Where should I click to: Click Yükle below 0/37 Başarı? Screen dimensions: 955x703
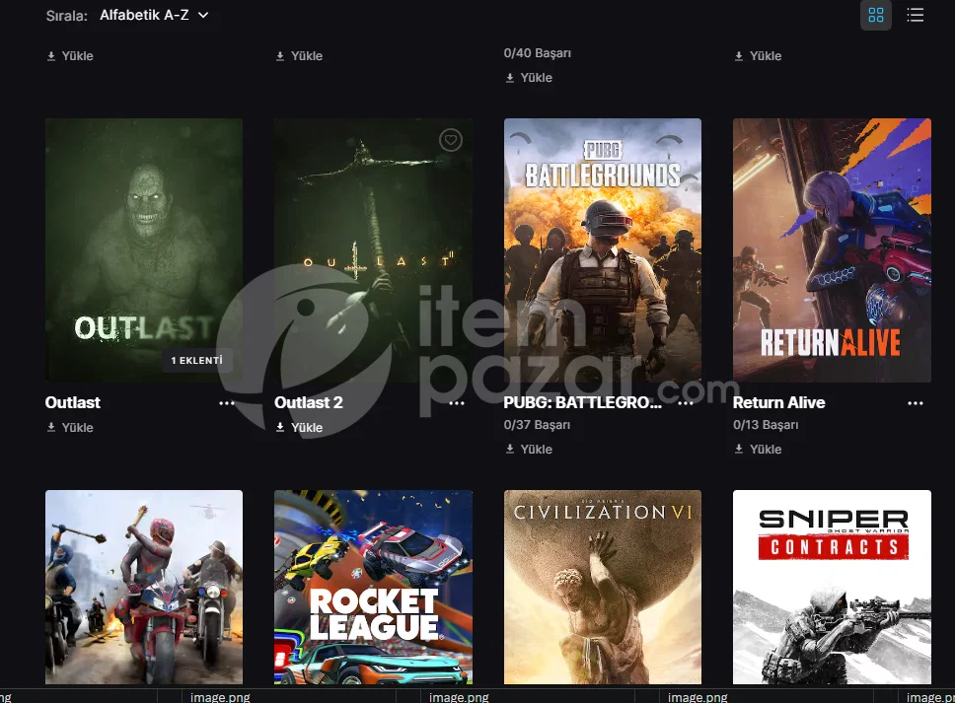(x=529, y=450)
